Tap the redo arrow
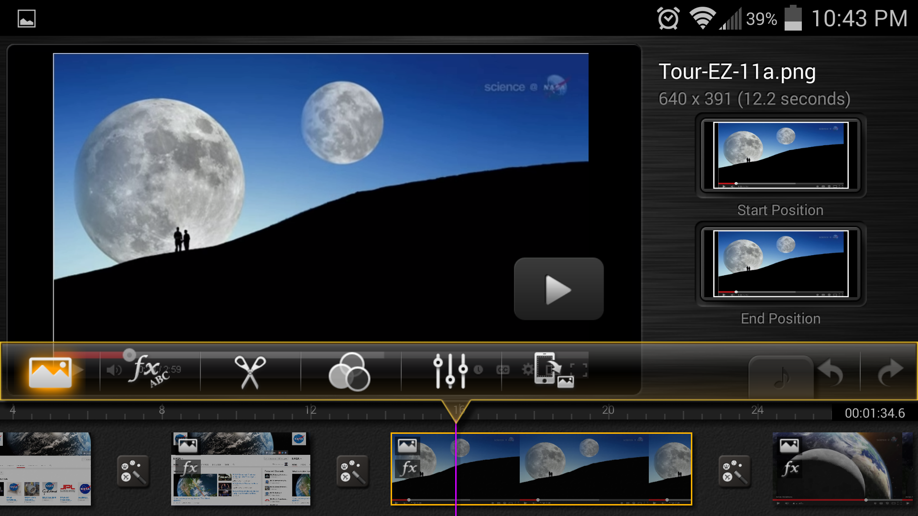This screenshot has height=516, width=918. [x=890, y=372]
